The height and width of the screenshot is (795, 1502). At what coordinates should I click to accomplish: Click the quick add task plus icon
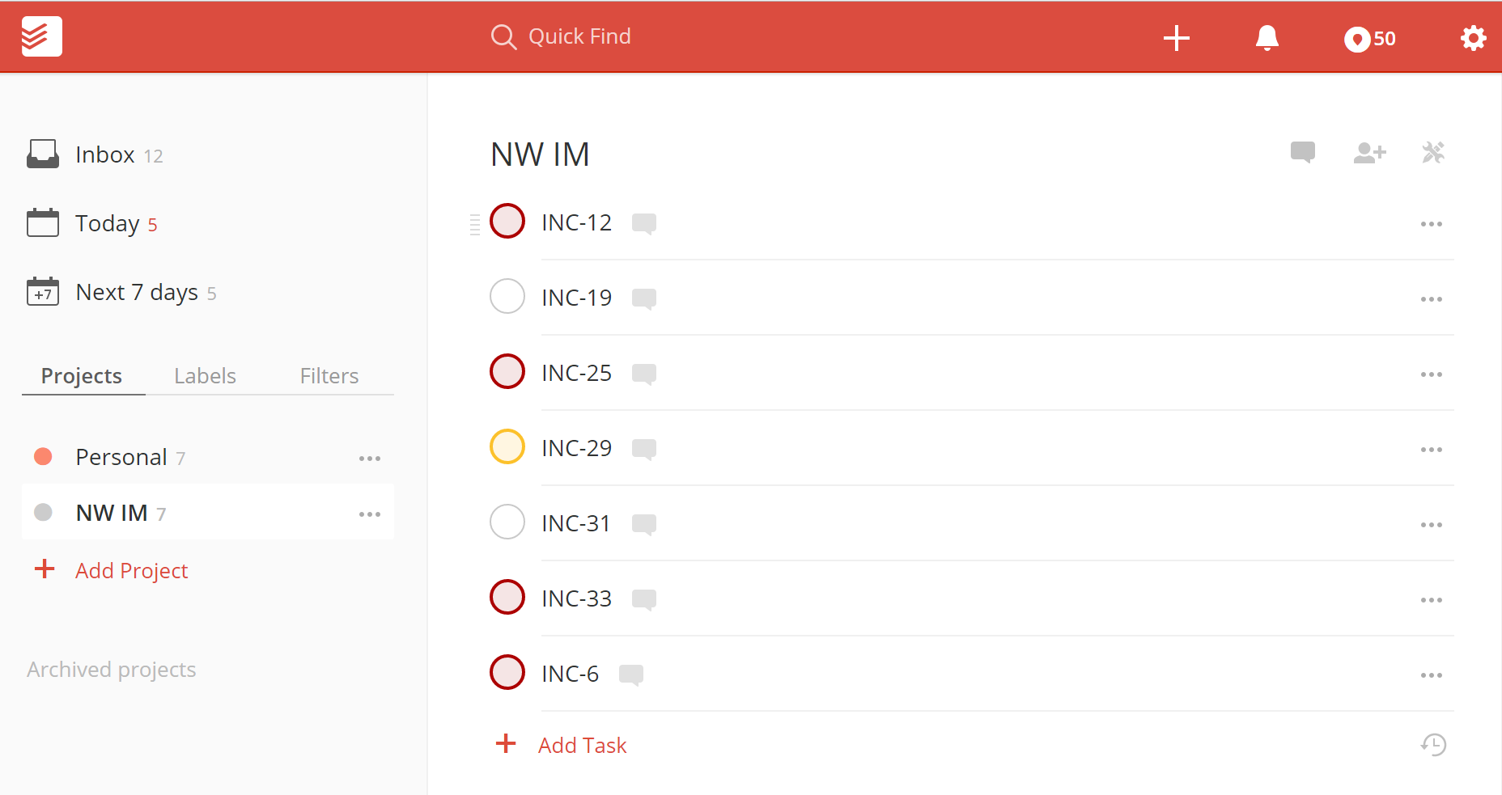(1176, 38)
